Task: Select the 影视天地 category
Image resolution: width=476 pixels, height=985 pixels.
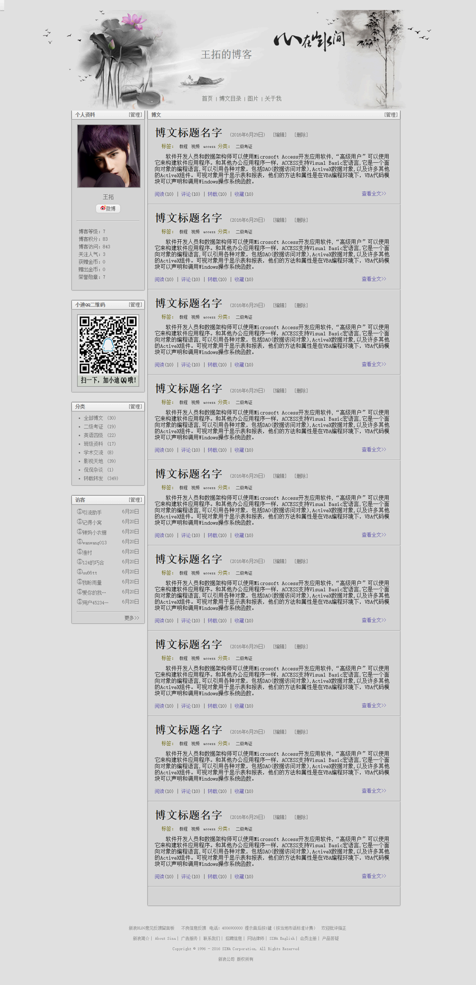Action: pos(93,461)
